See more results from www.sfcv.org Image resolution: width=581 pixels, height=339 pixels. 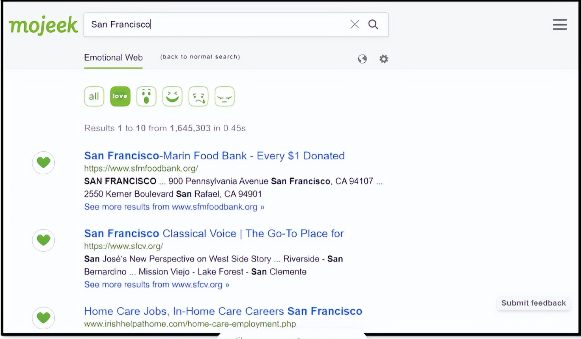pos(156,284)
